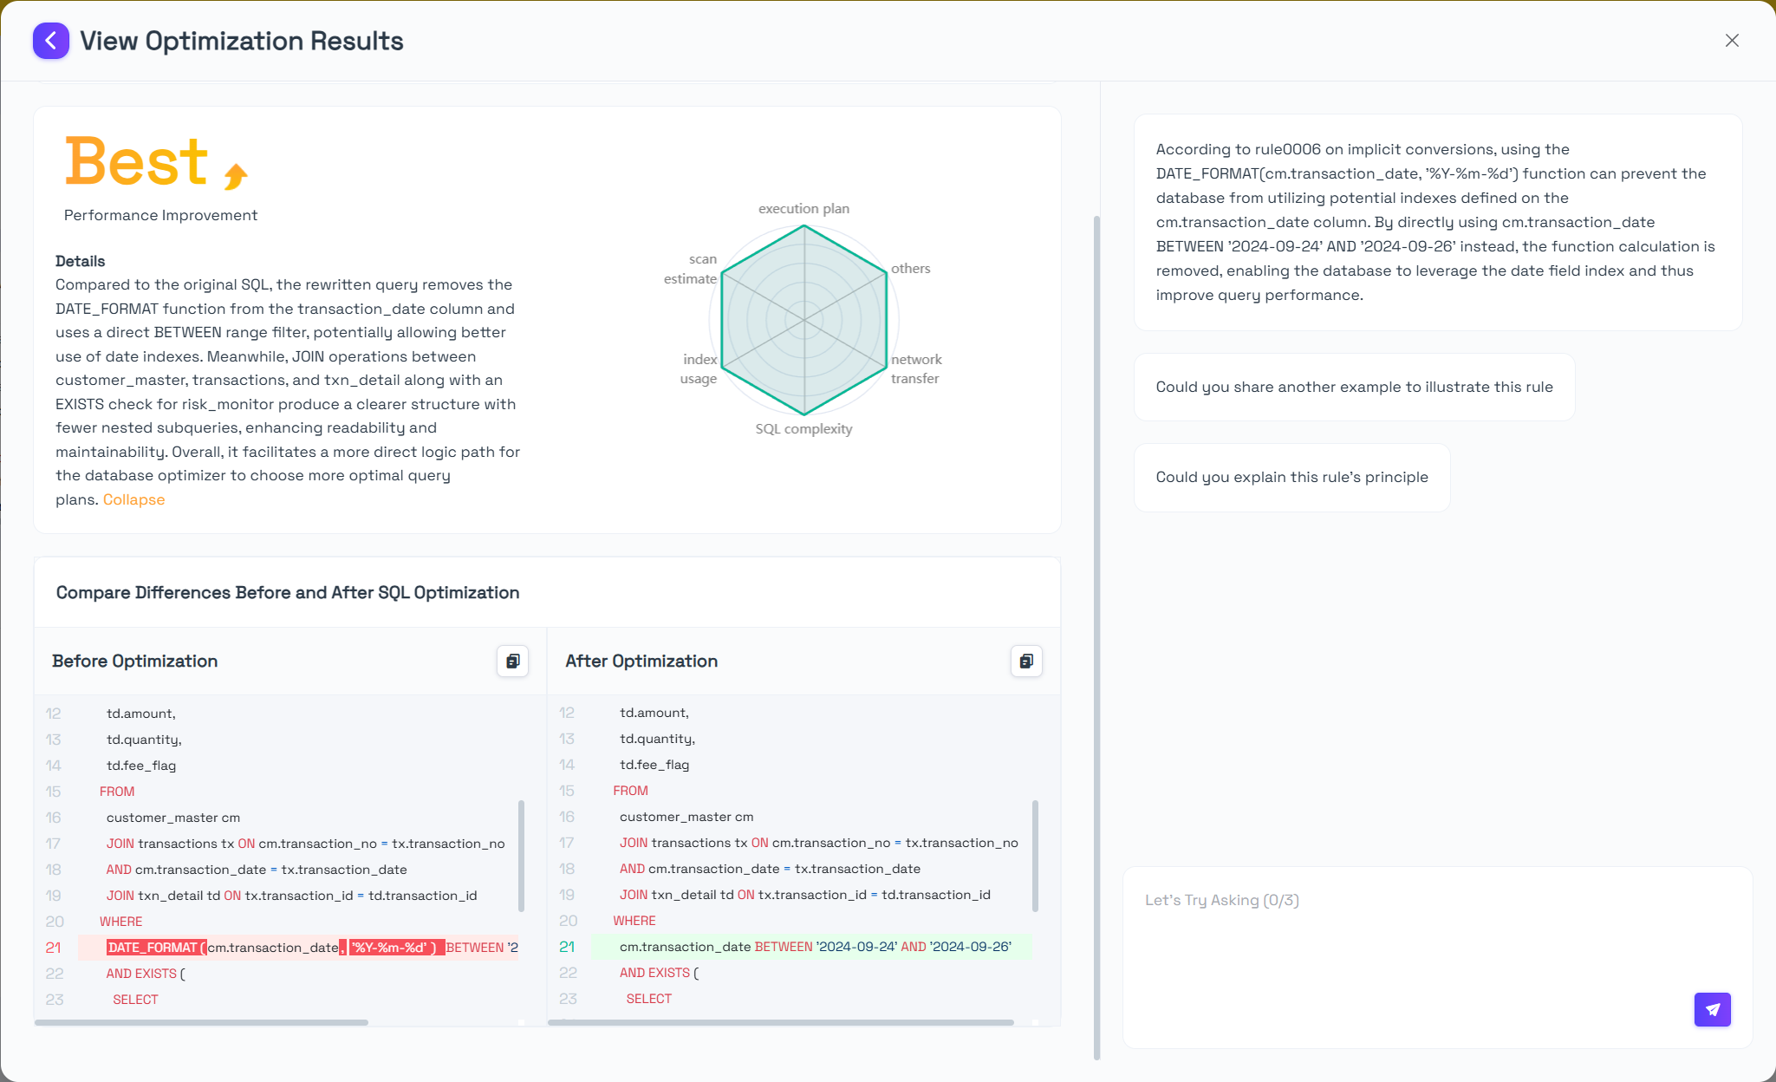Click the back arrow navigation icon

point(50,40)
